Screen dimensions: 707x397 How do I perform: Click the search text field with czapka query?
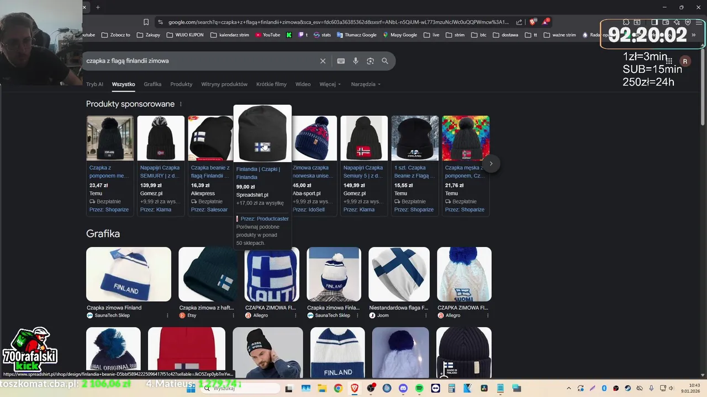pyautogui.click(x=199, y=61)
